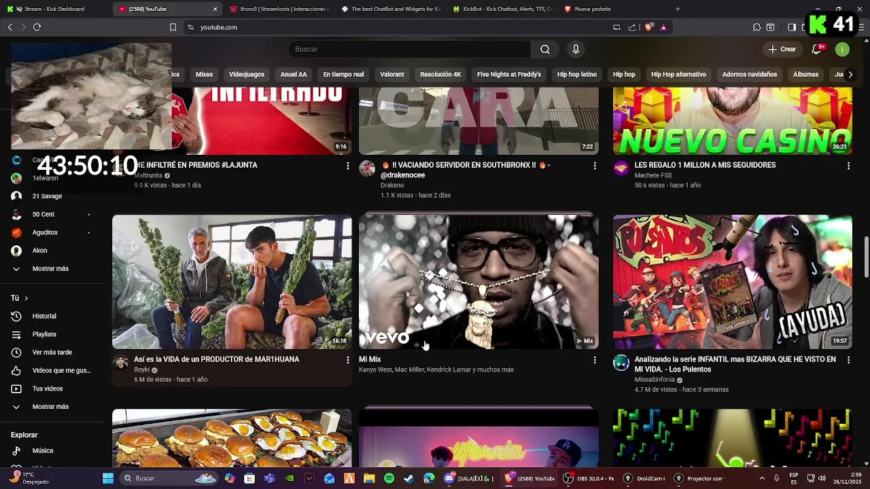Play the PRODUCTOR de MAR1HUANA thumbnail

click(x=232, y=282)
